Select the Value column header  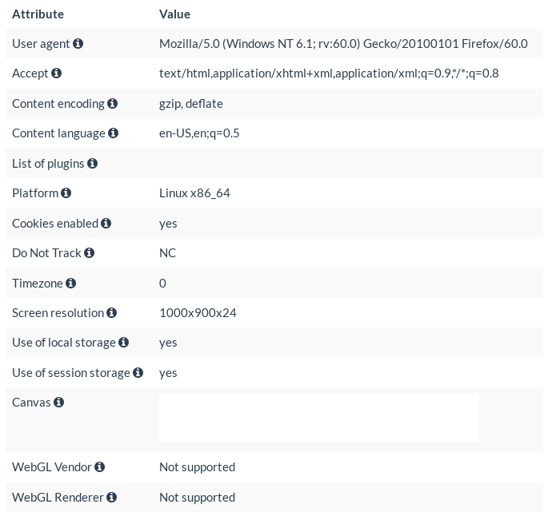pos(174,14)
